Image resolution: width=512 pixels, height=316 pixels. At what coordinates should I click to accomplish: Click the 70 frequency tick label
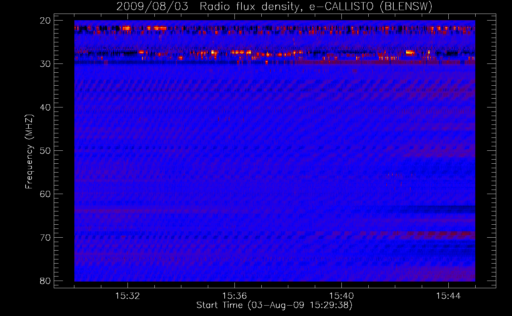pos(46,238)
